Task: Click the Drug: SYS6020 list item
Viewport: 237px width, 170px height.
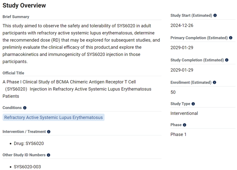Action: (29, 144)
